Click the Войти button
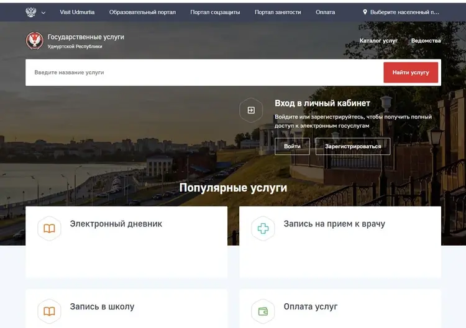This screenshot has height=328, width=466. coord(292,146)
